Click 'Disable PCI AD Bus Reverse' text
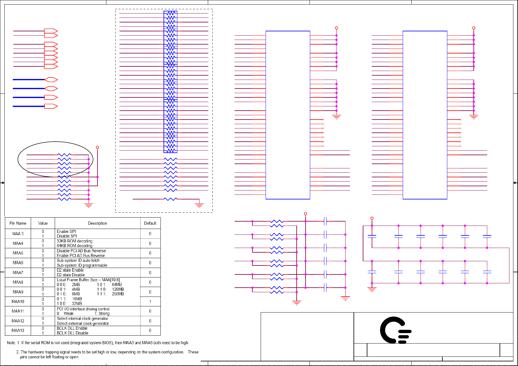The image size is (518, 366). click(81, 251)
